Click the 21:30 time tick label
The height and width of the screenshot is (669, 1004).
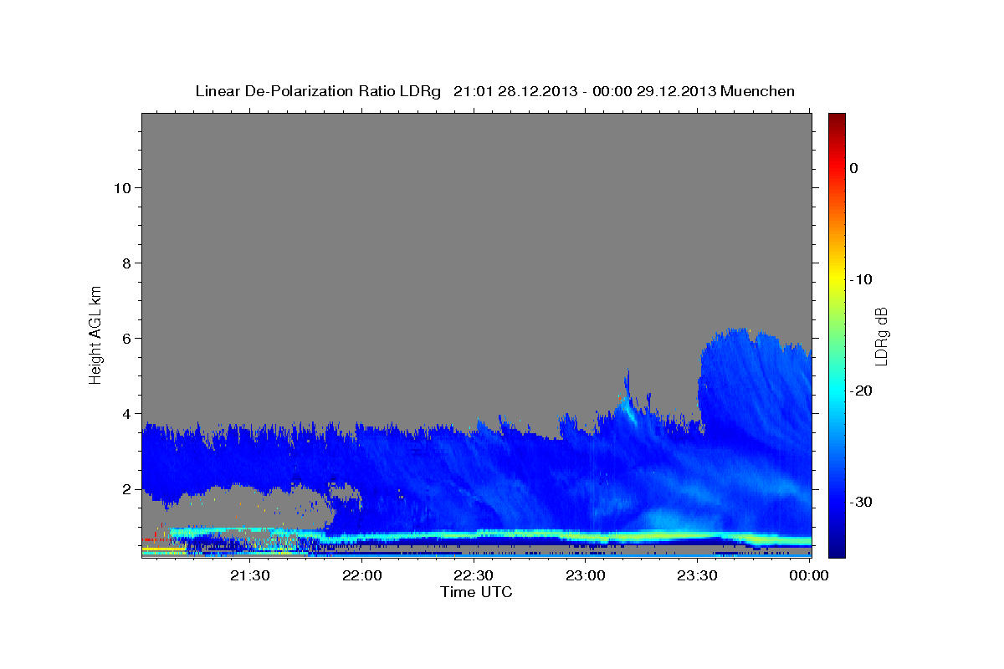click(250, 575)
